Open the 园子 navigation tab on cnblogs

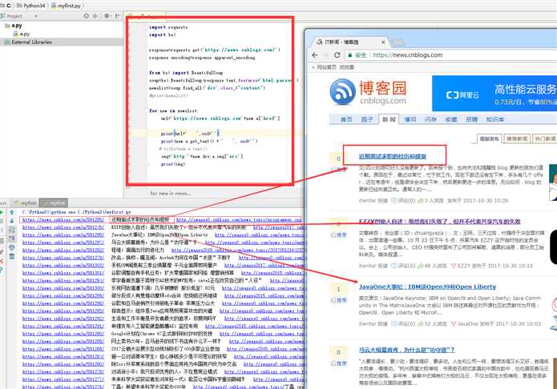pos(366,119)
